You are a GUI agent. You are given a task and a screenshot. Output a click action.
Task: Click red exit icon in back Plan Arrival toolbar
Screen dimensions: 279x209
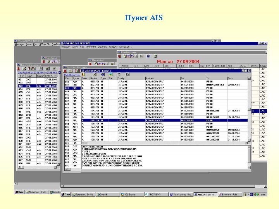(x=44, y=61)
